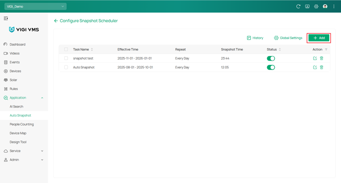
Task: Click the Repeat column header
Action: point(181,50)
